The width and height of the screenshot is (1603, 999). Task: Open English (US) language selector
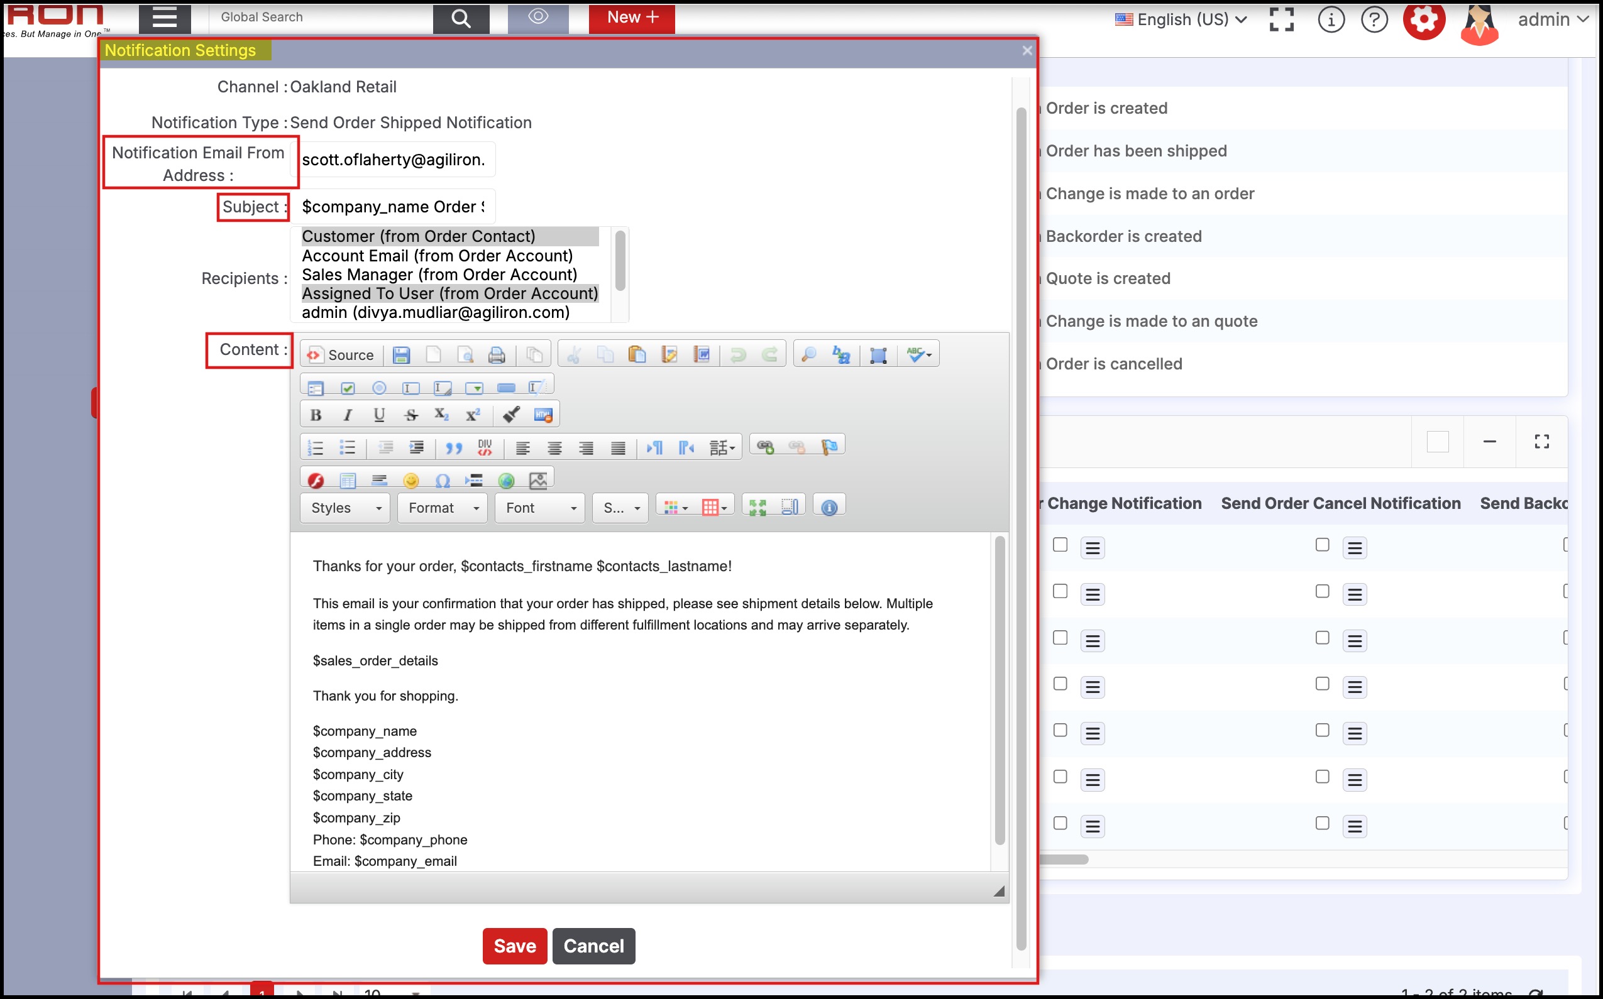pyautogui.click(x=1182, y=19)
